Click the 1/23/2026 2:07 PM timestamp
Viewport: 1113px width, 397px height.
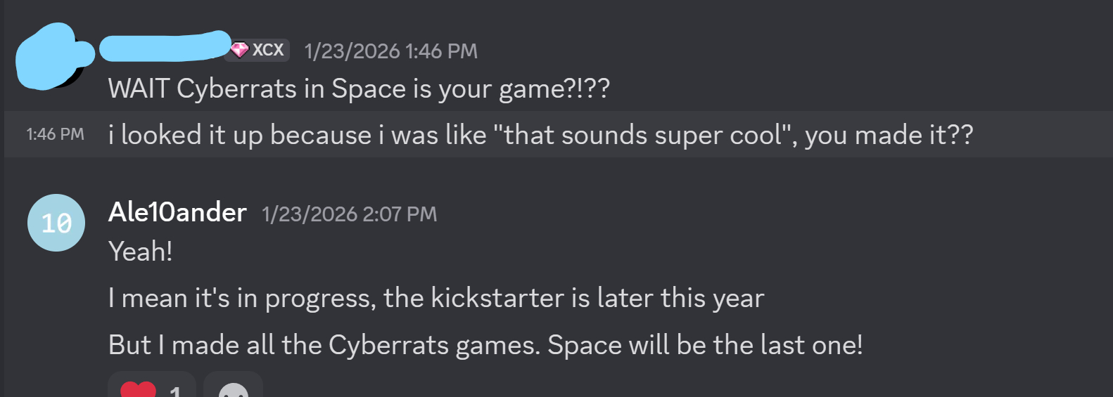coord(349,214)
